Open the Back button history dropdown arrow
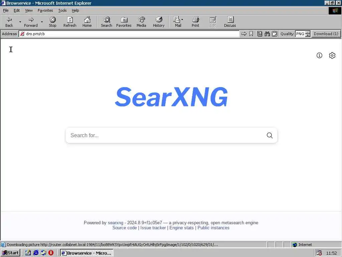Image resolution: width=342 pixels, height=257 pixels. click(x=20, y=22)
